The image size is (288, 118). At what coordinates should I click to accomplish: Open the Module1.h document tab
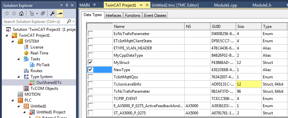coord(262,5)
